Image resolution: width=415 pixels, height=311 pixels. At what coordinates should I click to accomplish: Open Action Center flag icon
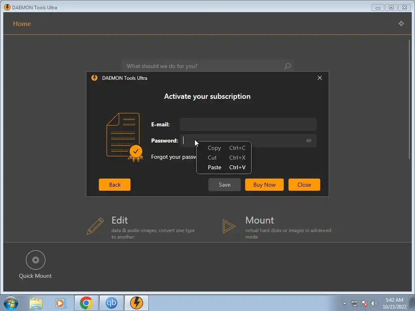coord(364,303)
